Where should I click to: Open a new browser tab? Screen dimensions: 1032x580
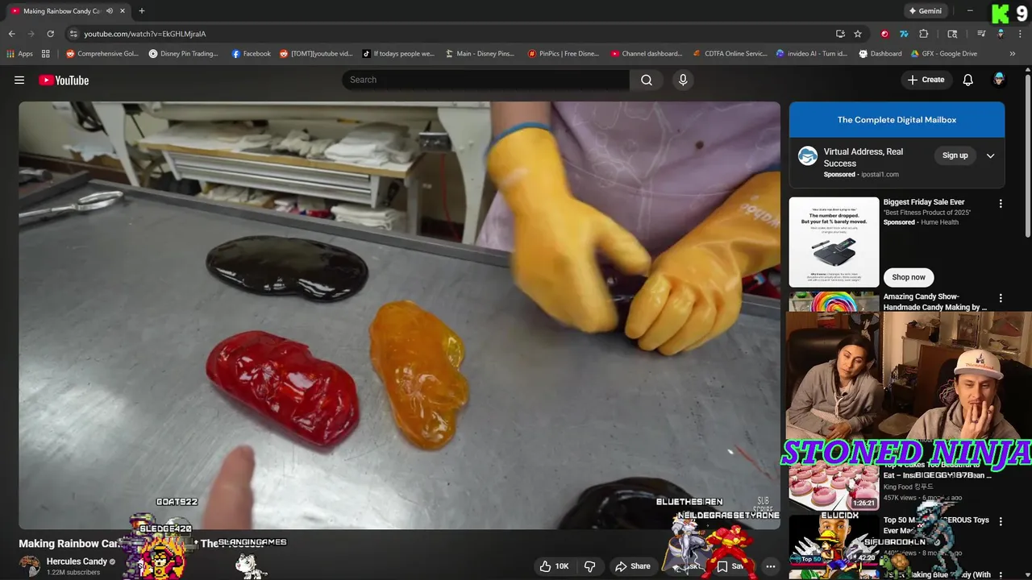pyautogui.click(x=142, y=11)
